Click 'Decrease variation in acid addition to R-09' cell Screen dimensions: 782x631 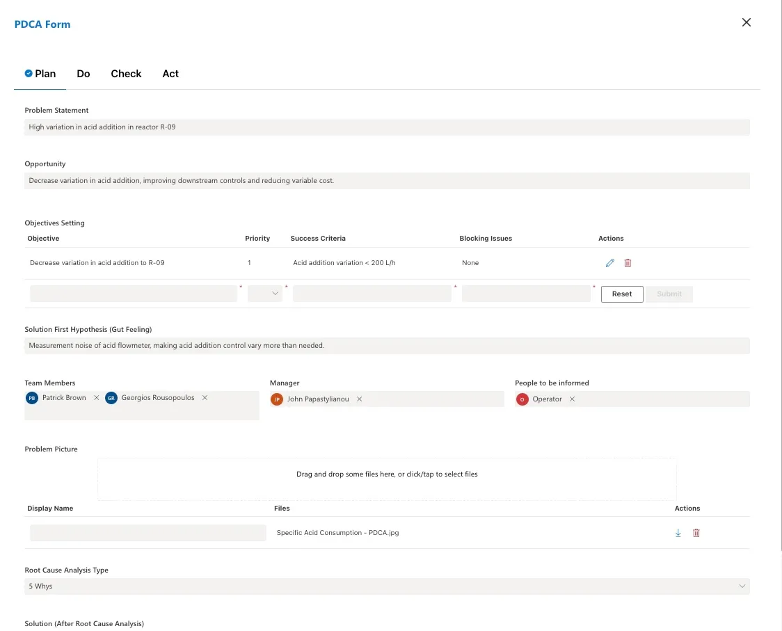[97, 263]
